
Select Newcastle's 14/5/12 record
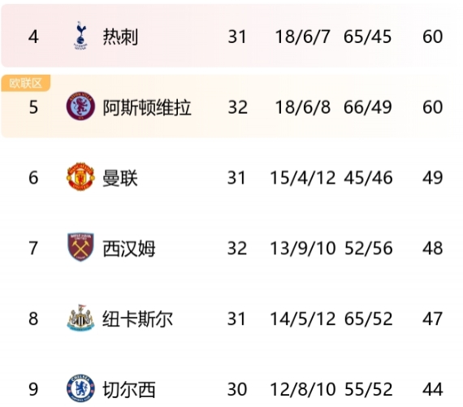point(303,318)
